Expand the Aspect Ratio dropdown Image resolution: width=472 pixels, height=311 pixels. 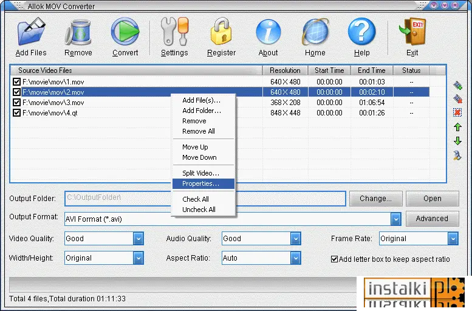click(296, 258)
